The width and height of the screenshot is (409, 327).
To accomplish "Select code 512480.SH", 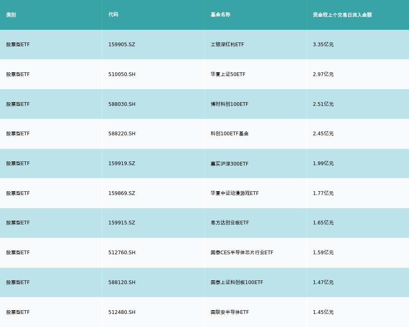I will (x=122, y=312).
